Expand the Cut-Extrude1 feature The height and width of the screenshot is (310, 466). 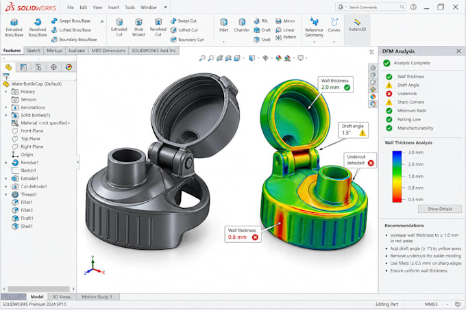point(6,187)
